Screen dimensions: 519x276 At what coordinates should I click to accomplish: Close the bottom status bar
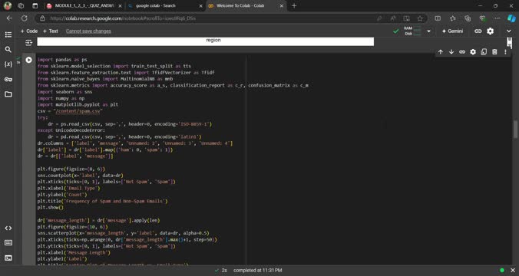click(x=513, y=271)
